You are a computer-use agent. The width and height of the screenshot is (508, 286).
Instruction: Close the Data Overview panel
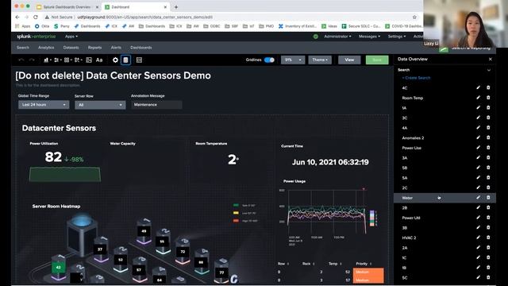coord(491,59)
